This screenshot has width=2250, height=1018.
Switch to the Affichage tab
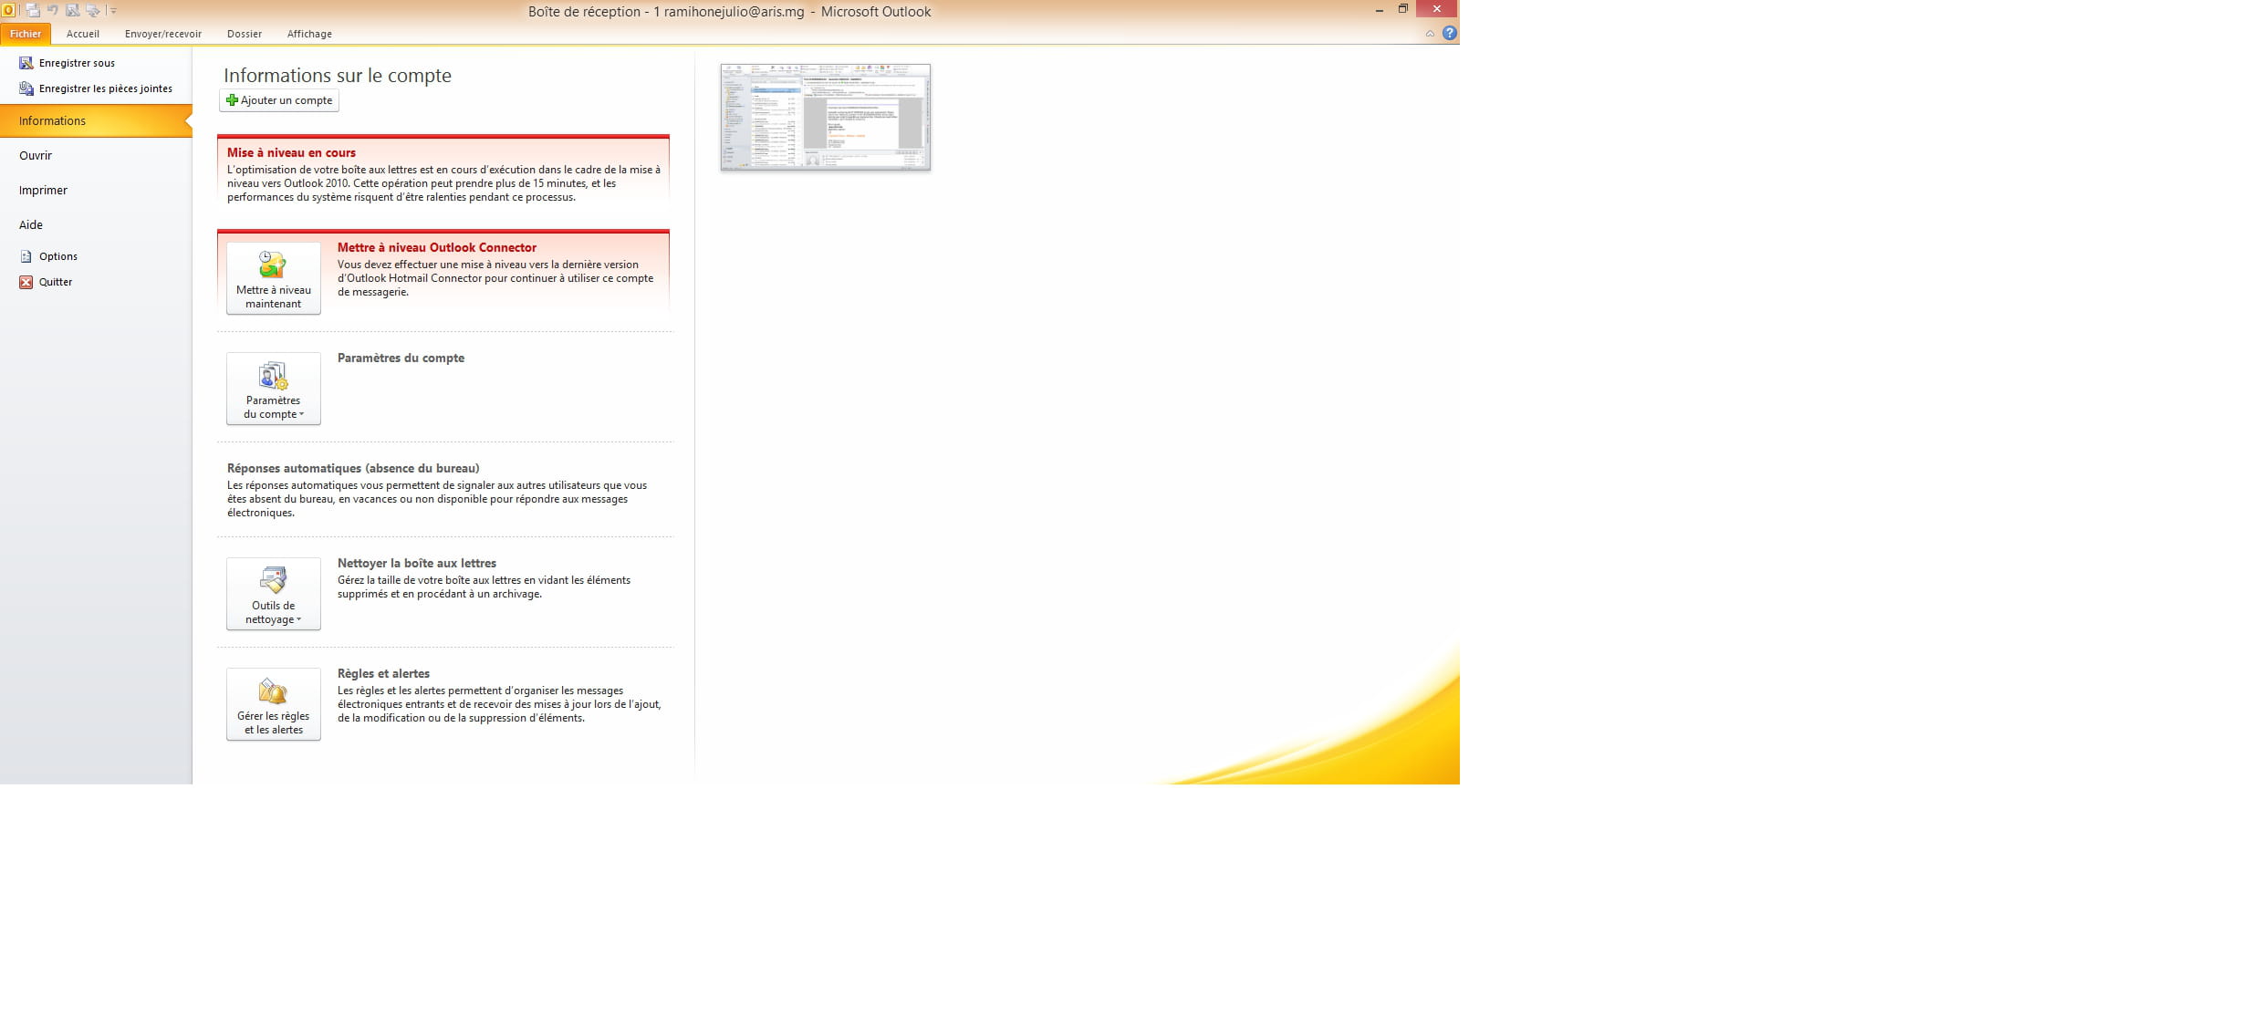(309, 34)
